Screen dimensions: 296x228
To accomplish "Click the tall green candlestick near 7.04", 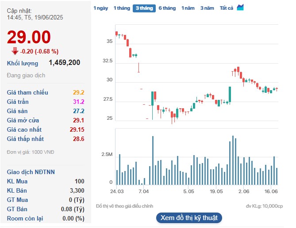I will pyautogui.click(x=152, y=99).
